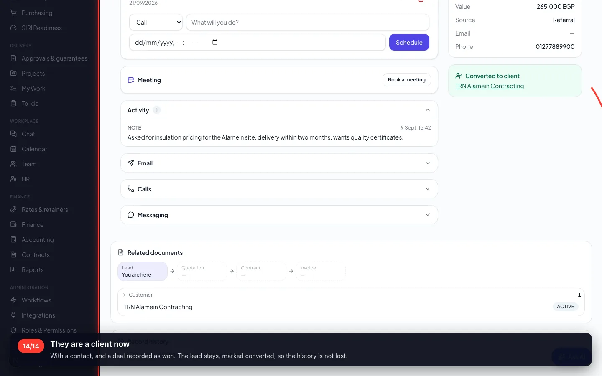Click the Schedule button
The image size is (602, 376).
(x=409, y=42)
